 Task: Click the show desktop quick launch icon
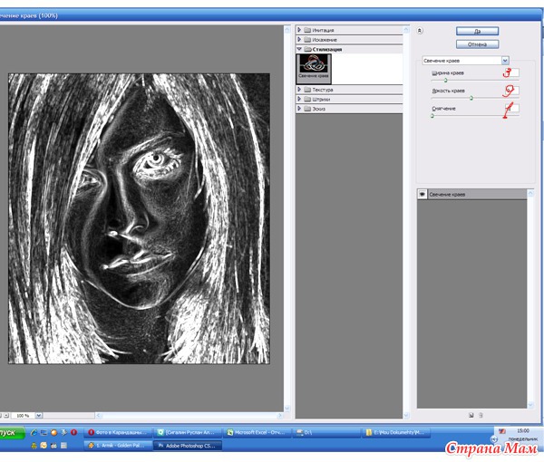pyautogui.click(x=44, y=432)
